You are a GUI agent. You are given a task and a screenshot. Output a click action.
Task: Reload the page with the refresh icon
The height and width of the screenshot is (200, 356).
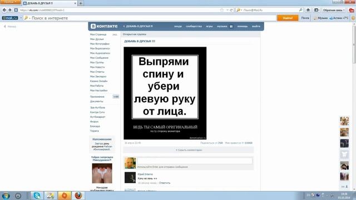[231, 10]
